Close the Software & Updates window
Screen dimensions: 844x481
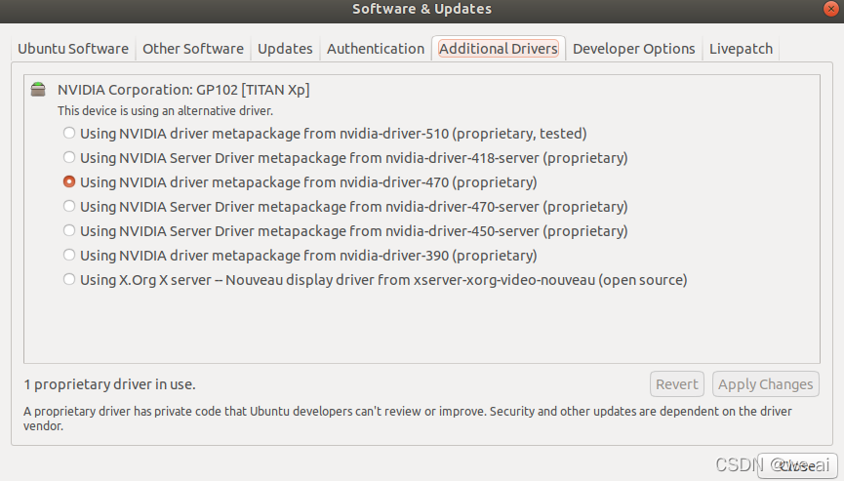point(831,9)
